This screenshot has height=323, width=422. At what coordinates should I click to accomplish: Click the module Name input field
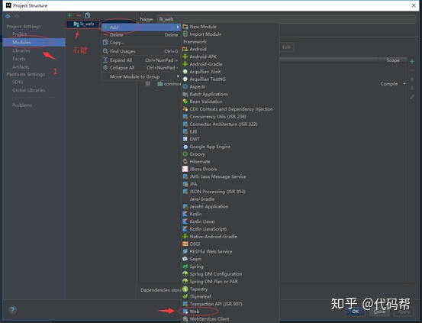click(x=286, y=19)
